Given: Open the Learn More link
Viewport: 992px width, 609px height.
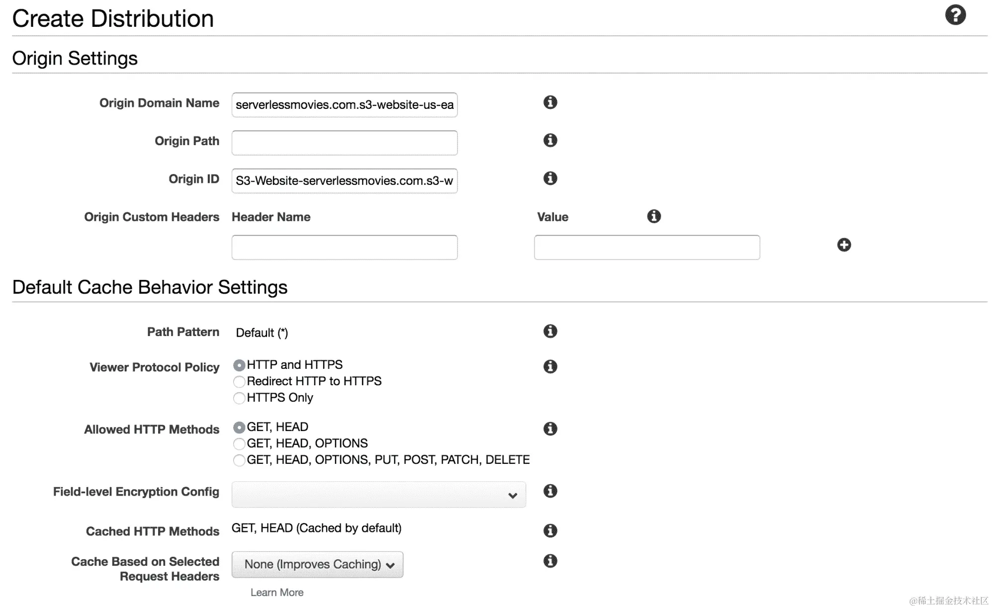Looking at the screenshot, I should coord(276,593).
